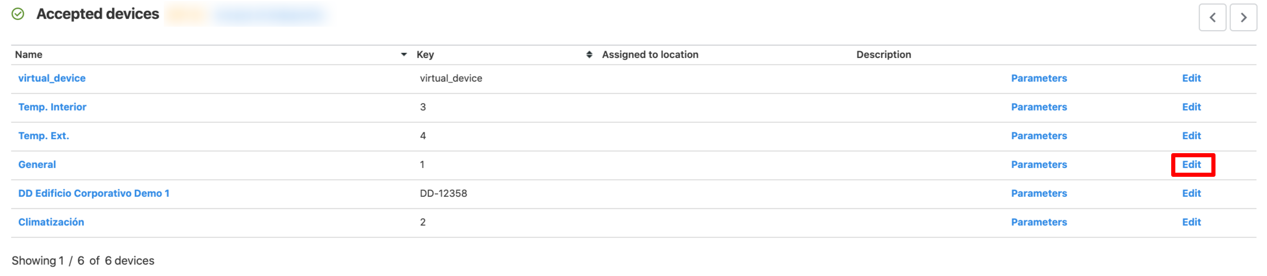The width and height of the screenshot is (1267, 276).
Task: Open the Temp. Ext. device link
Action: (44, 136)
